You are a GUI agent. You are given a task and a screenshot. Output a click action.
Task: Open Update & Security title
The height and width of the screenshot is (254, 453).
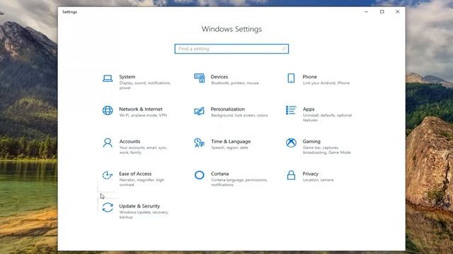(x=139, y=206)
